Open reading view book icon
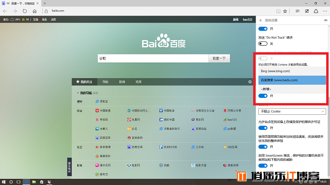Screen dimensions: 330x185 (278, 11)
